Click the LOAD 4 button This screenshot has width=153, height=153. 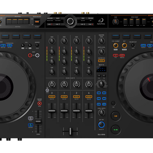pos(91,24)
